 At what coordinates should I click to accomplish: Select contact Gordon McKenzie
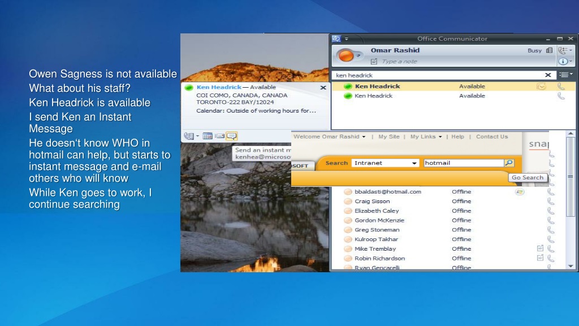(x=379, y=221)
